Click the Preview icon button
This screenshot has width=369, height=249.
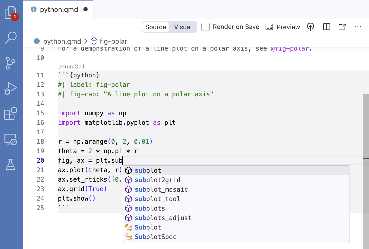click(x=283, y=27)
